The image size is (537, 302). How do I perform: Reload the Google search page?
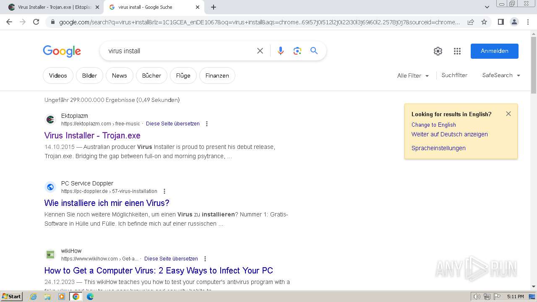36,22
